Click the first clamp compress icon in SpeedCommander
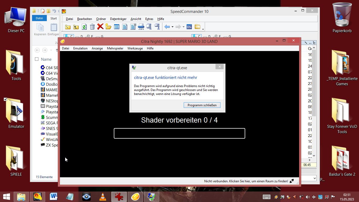 tap(149, 27)
